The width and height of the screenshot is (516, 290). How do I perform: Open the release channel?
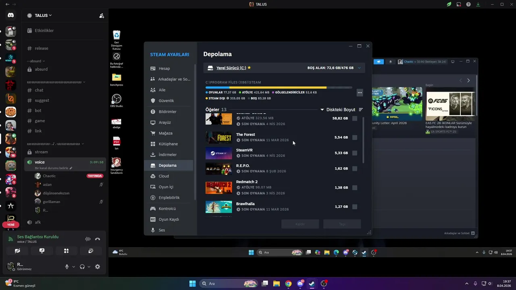pyautogui.click(x=65, y=48)
